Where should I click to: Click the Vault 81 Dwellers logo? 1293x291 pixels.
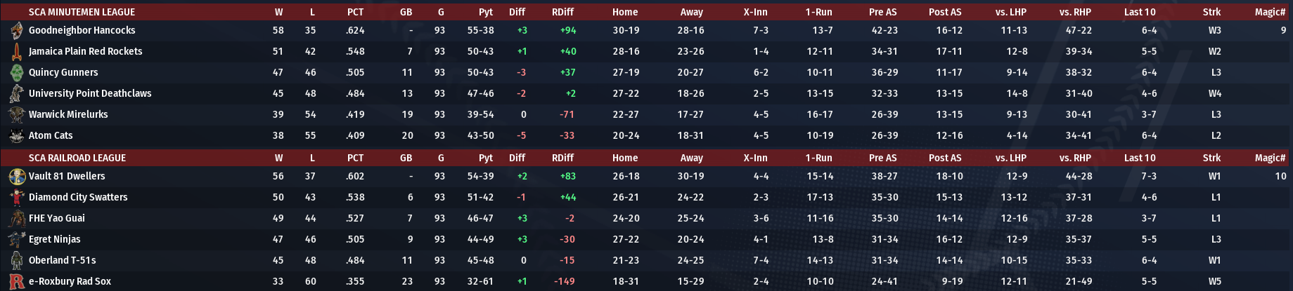tap(17, 177)
